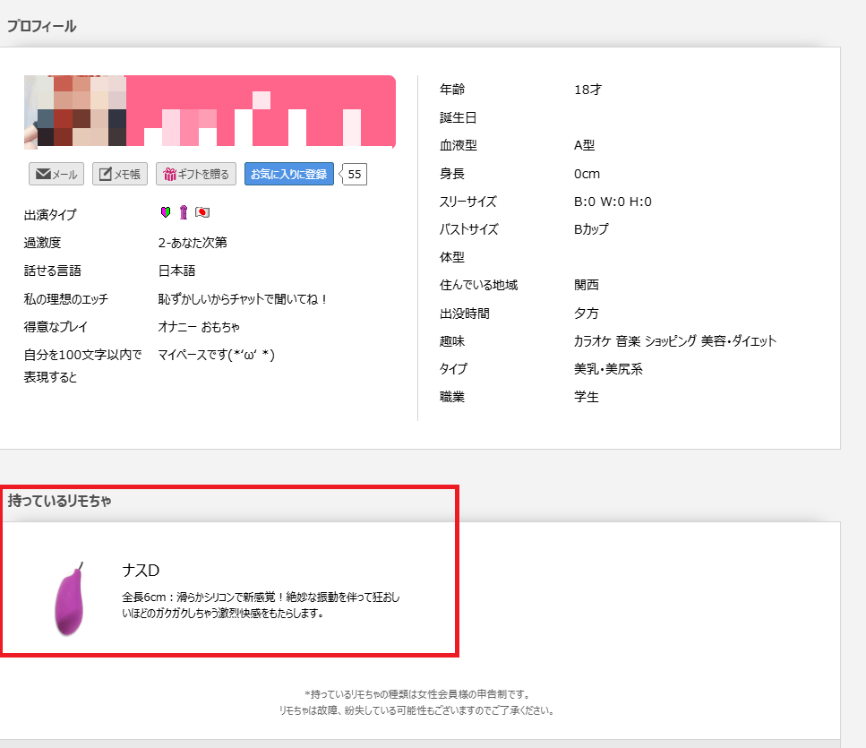Click the 学生 occupation value
The width and height of the screenshot is (866, 748).
point(587,397)
